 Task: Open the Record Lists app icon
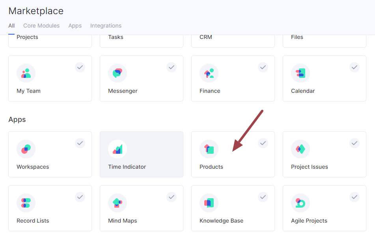[26, 203]
